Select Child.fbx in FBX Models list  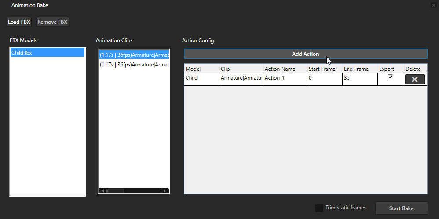[48, 53]
